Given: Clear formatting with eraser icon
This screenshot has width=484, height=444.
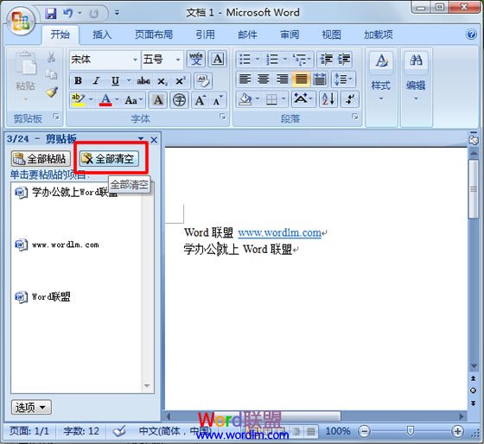Looking at the screenshot, I should [203, 81].
